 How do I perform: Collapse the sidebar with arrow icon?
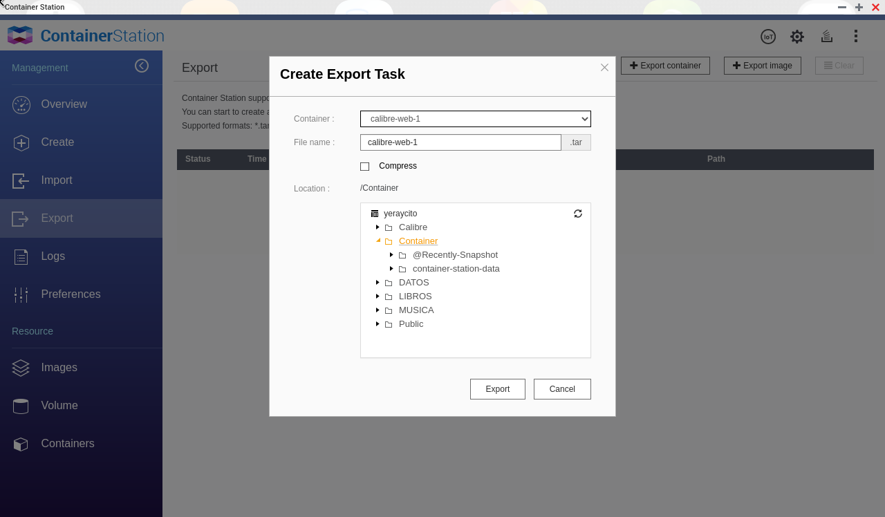(142, 66)
